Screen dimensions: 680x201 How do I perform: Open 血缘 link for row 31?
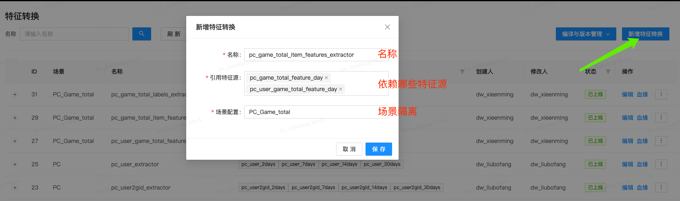[x=642, y=94]
